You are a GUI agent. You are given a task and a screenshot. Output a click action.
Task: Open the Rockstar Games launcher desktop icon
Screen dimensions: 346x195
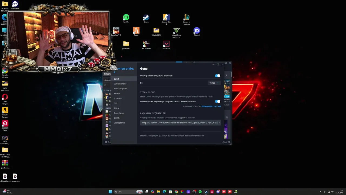[x=5, y=113]
